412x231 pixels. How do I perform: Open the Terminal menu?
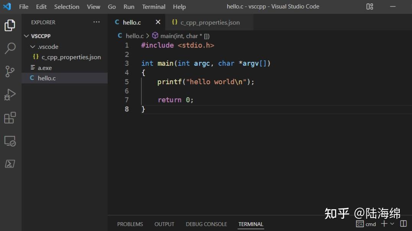click(x=153, y=7)
